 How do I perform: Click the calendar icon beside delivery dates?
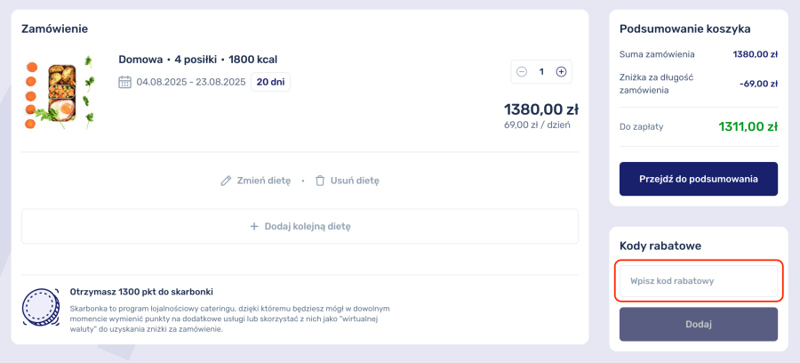(x=124, y=82)
